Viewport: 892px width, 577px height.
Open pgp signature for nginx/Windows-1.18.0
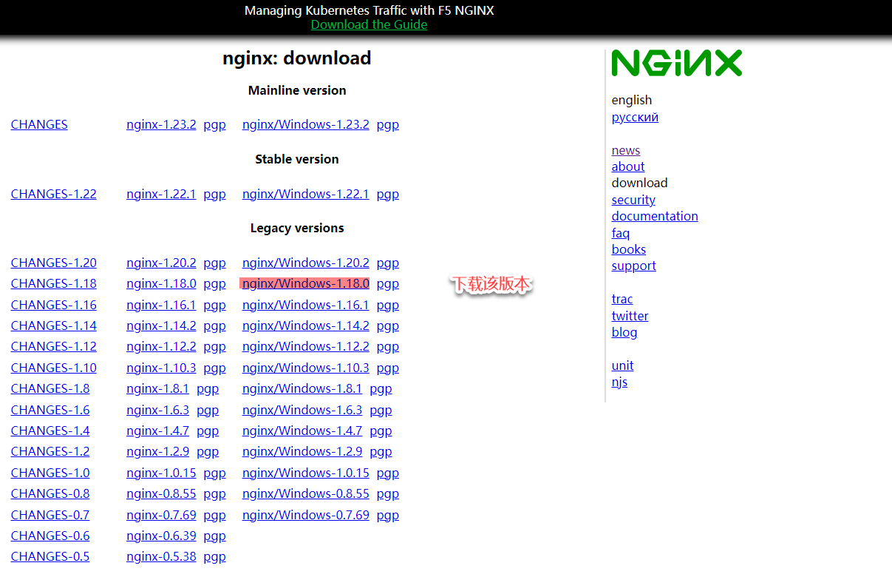(x=388, y=283)
